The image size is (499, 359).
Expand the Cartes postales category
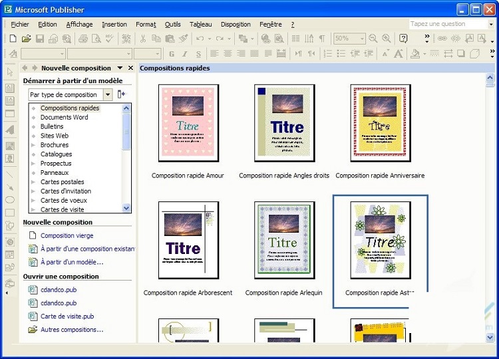(x=33, y=182)
